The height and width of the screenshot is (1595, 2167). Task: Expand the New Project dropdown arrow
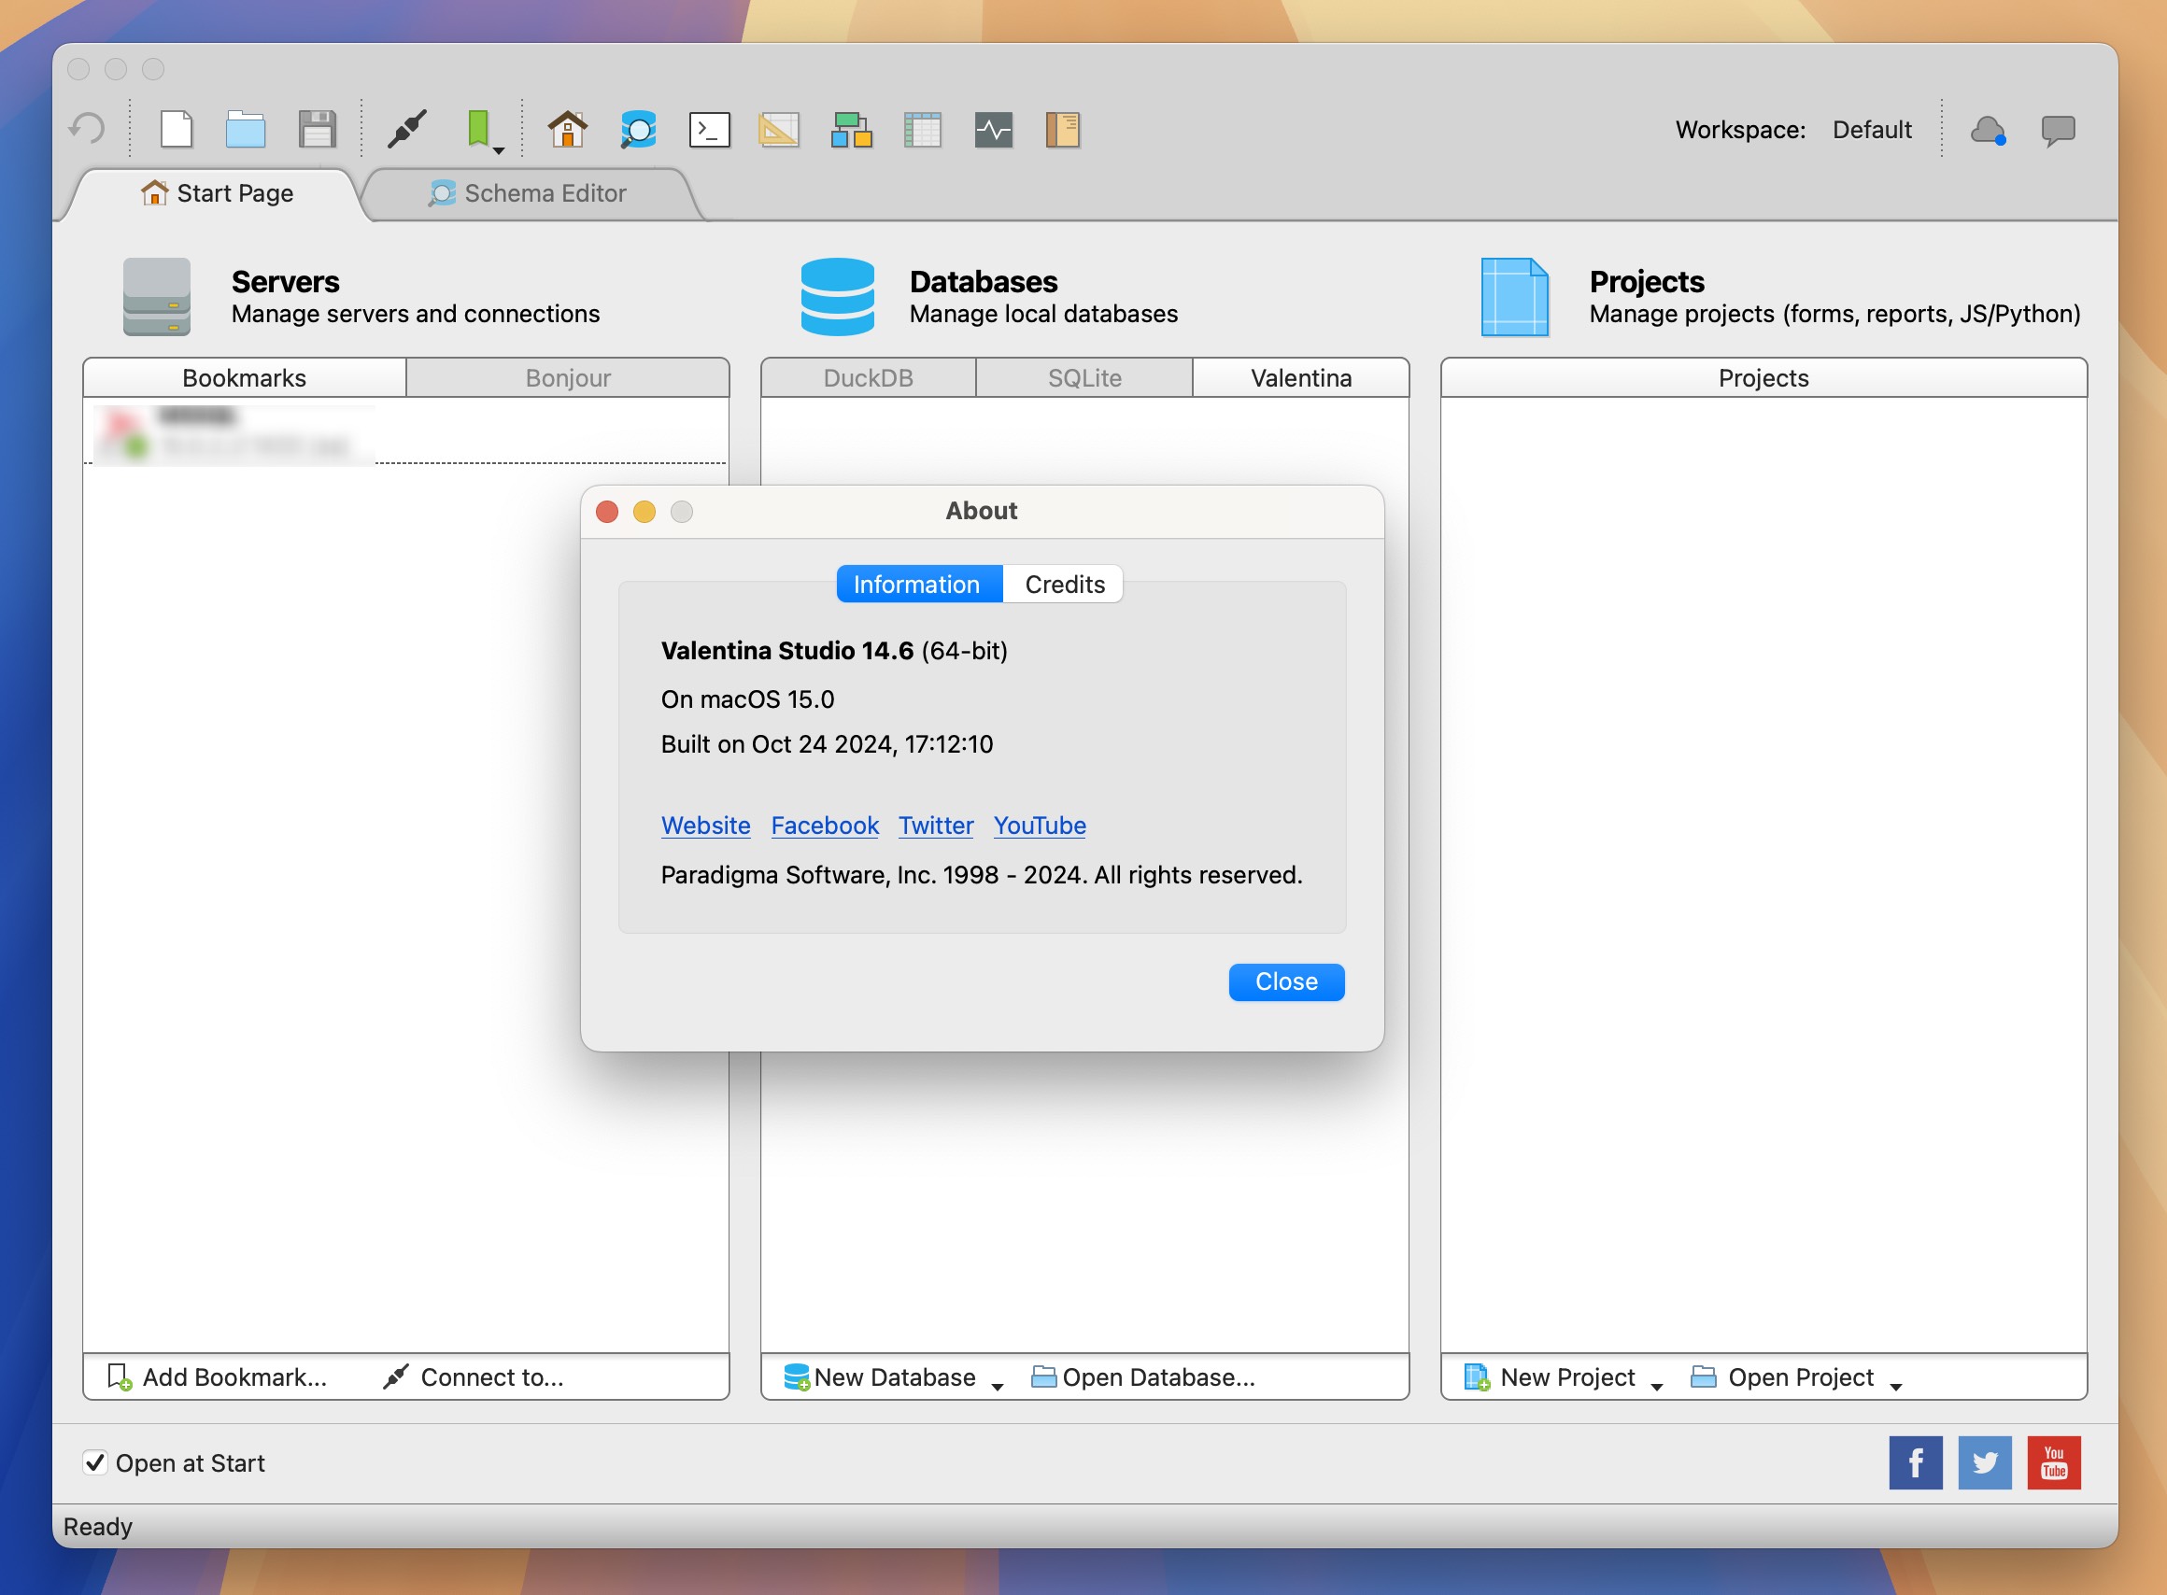point(1657,1386)
